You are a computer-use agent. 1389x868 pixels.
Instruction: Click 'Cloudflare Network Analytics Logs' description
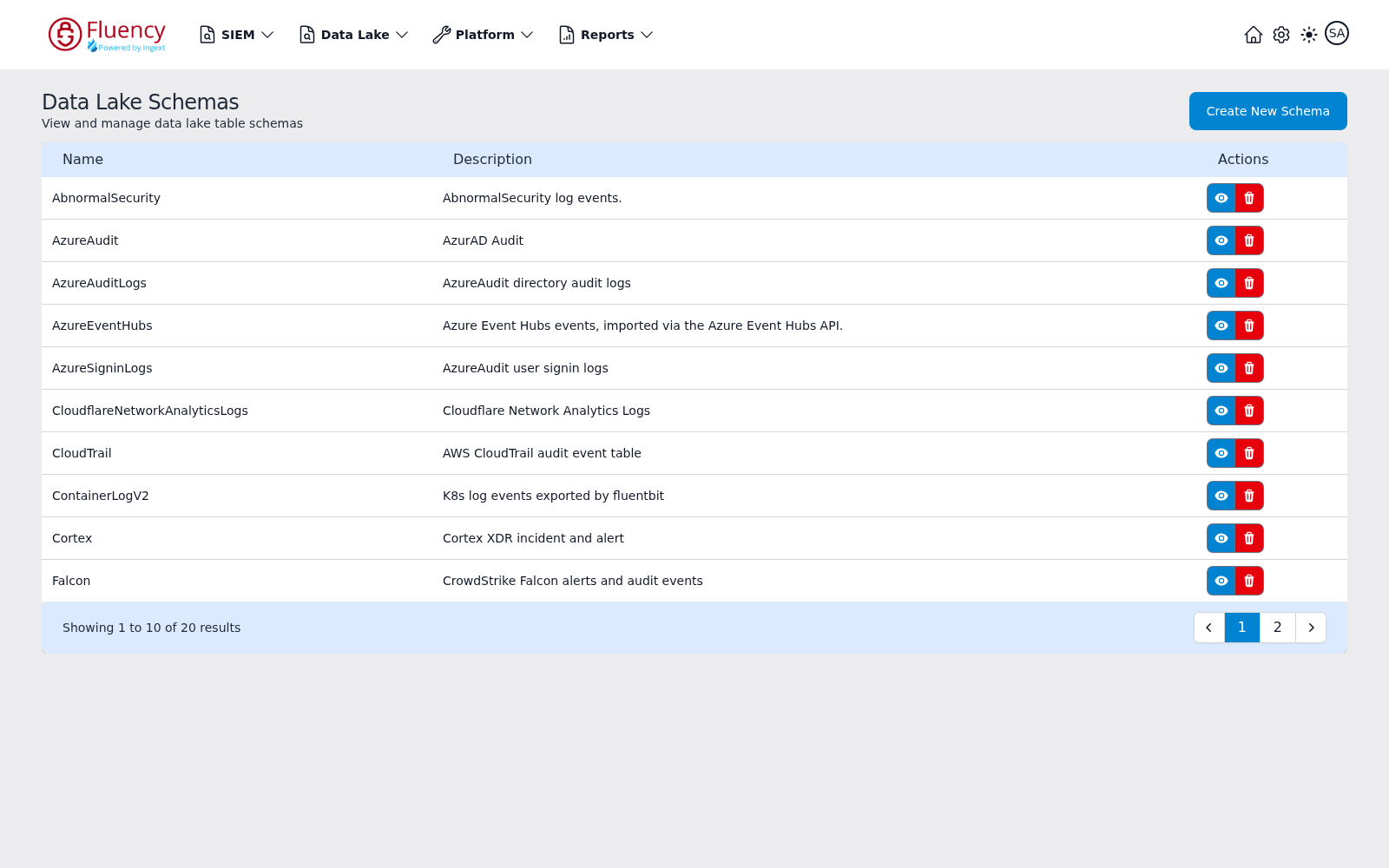(546, 411)
